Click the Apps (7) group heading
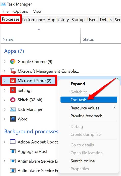121x176 pixels. click(x=14, y=51)
